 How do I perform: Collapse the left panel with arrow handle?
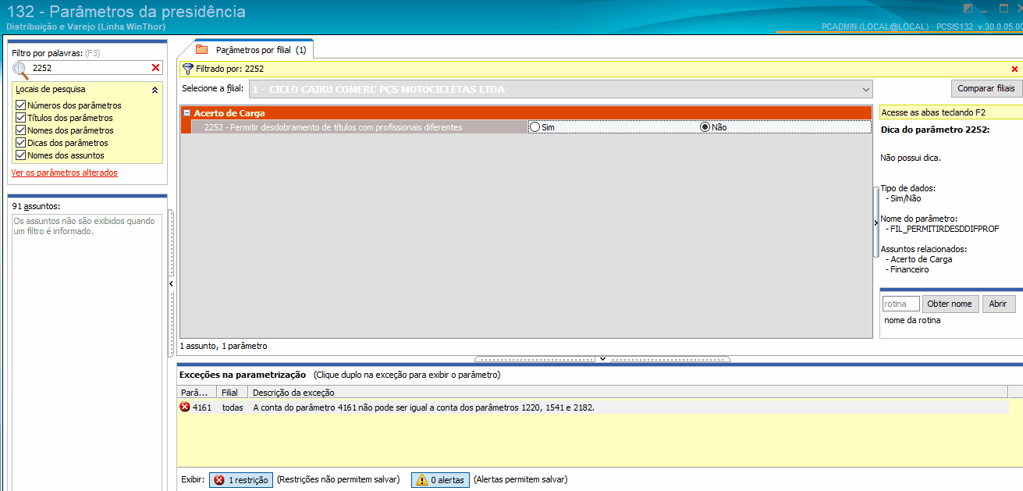pyautogui.click(x=171, y=284)
